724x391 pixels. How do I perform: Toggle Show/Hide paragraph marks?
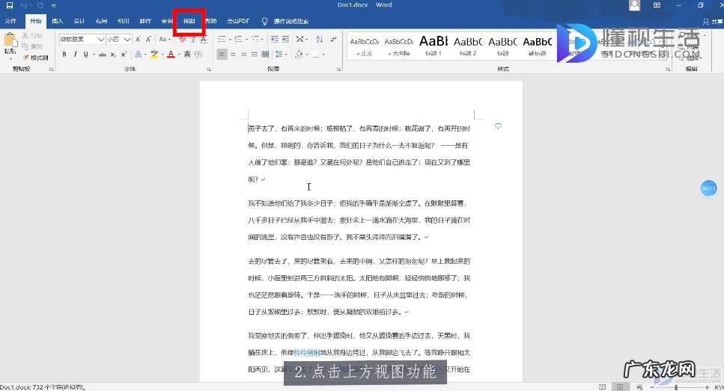(x=333, y=39)
